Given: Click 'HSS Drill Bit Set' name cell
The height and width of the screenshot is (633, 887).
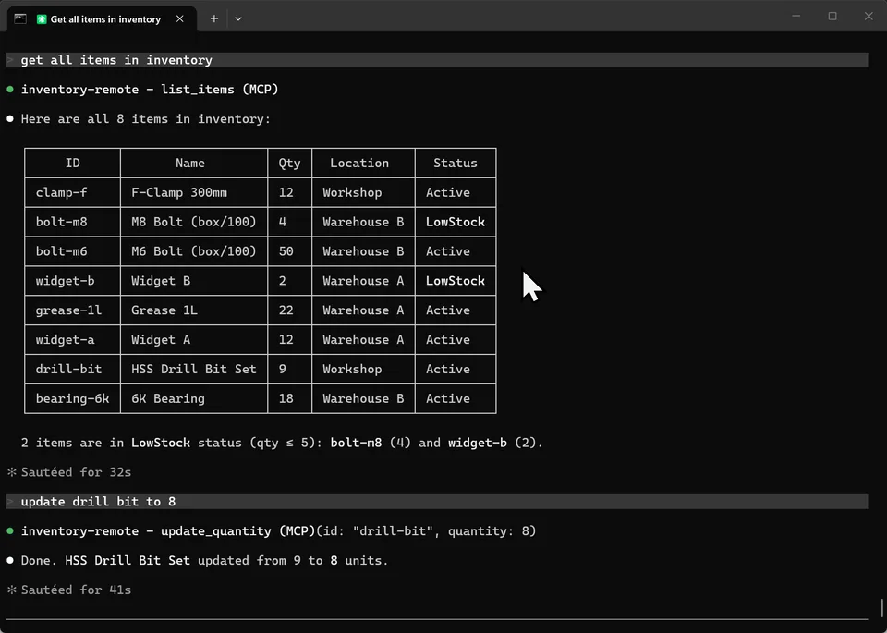Looking at the screenshot, I should [193, 369].
